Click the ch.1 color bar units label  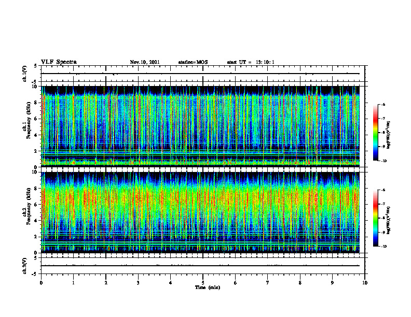click(389, 135)
